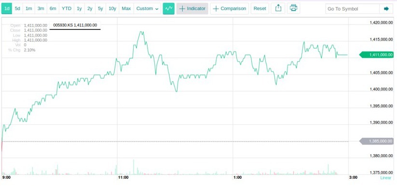Image resolution: width=397 pixels, height=186 pixels.
Task: Print the chart via printer icon
Action: pos(293,8)
